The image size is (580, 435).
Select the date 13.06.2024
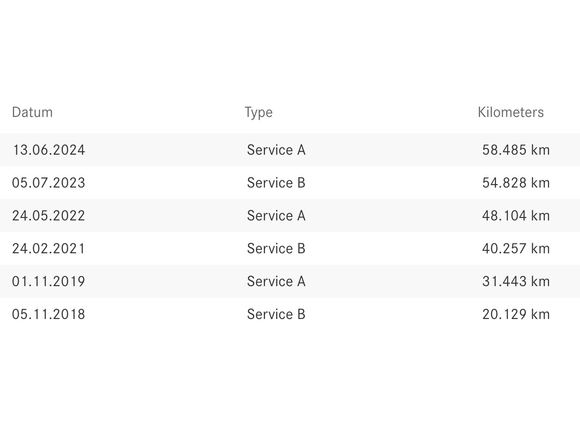coord(48,150)
